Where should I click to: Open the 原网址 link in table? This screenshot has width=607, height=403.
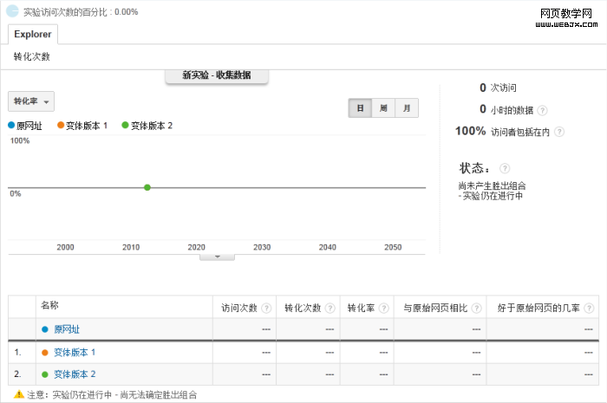coord(66,329)
